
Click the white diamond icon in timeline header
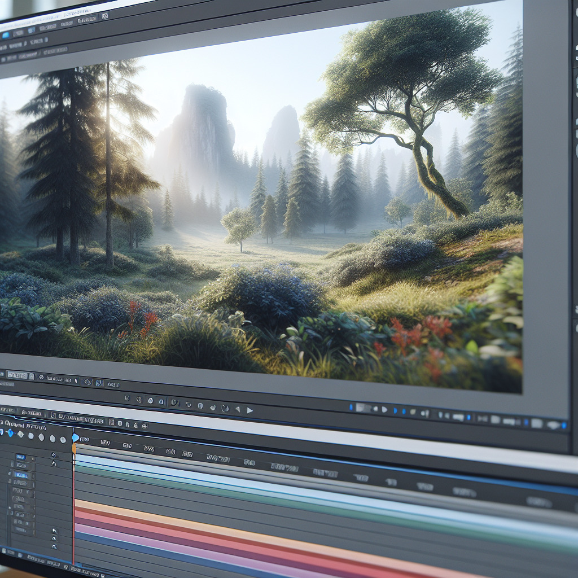pos(20,434)
